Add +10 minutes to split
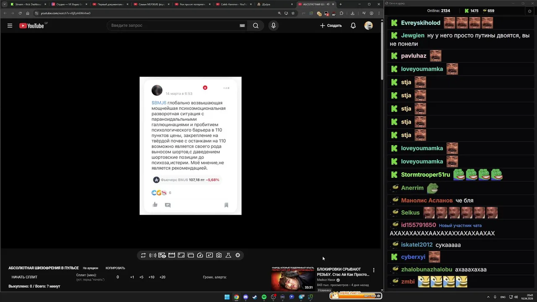 151,277
